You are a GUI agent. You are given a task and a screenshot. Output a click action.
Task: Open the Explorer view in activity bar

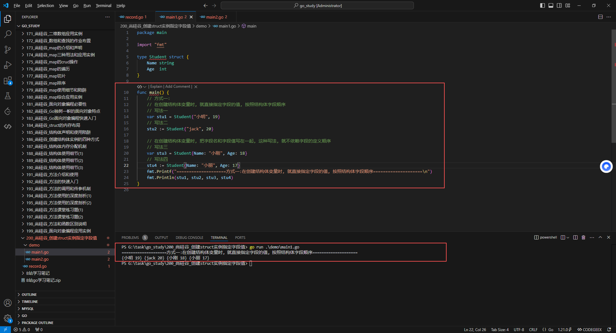click(x=8, y=19)
